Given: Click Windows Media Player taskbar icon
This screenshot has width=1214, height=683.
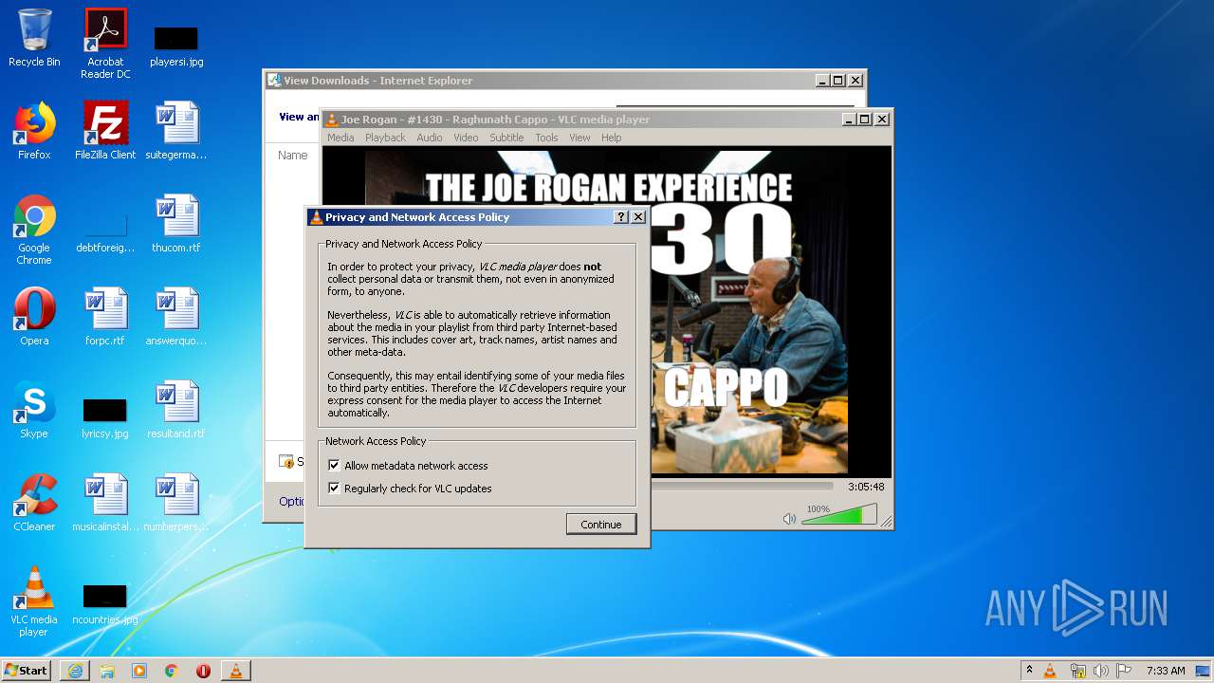Looking at the screenshot, I should click(x=139, y=671).
